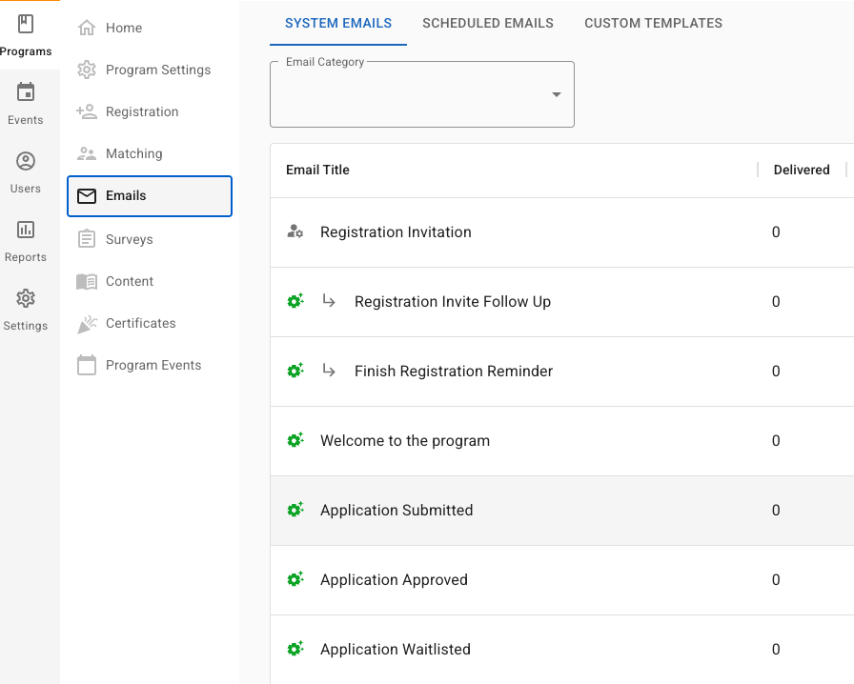Open Certificates from the sidebar
Image resolution: width=854 pixels, height=684 pixels.
click(x=140, y=323)
